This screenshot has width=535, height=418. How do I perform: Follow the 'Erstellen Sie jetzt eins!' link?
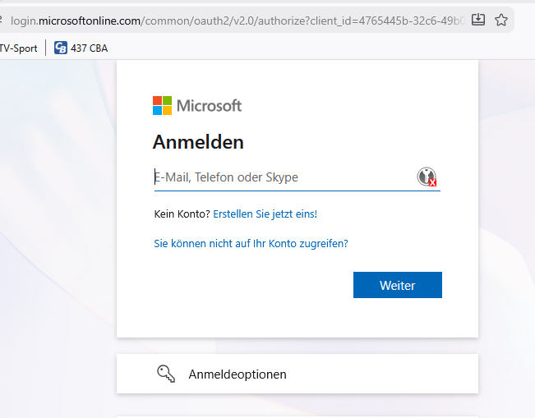pyautogui.click(x=265, y=214)
